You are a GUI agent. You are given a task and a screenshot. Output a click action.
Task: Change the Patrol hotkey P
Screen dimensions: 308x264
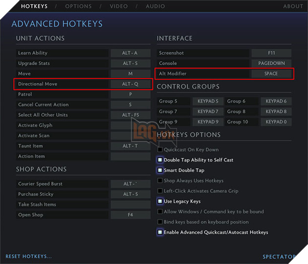coord(131,94)
